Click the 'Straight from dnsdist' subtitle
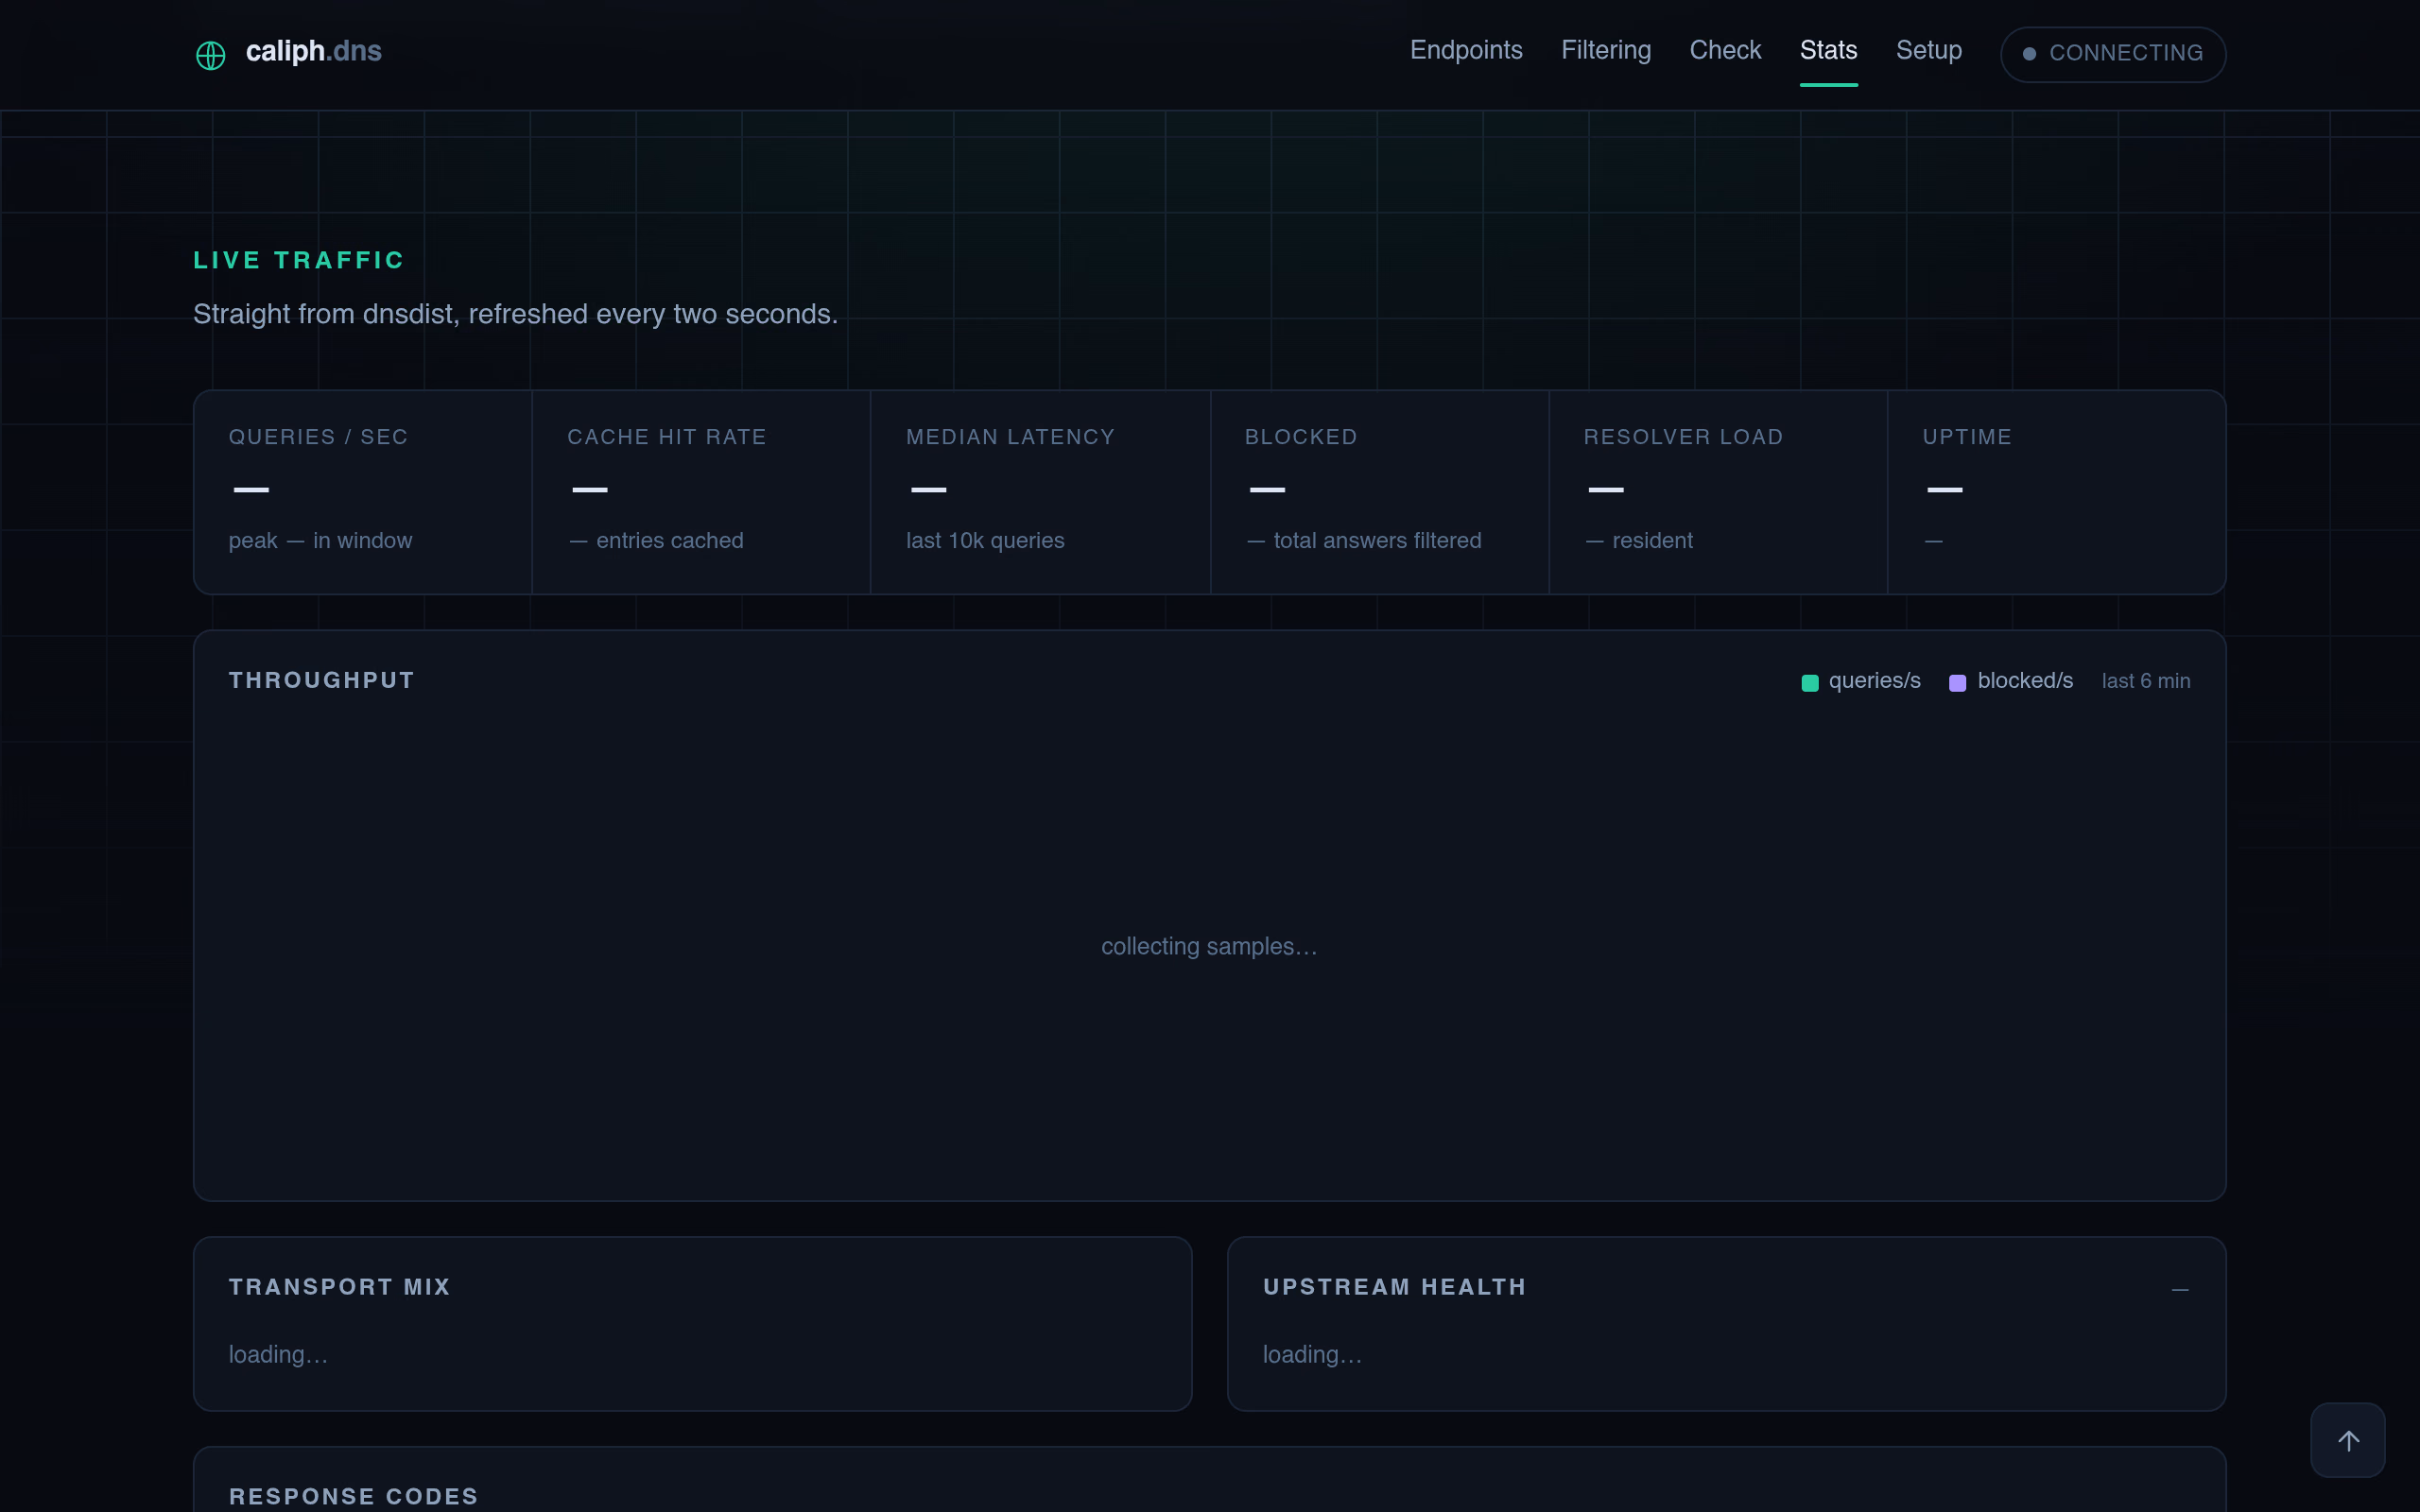The width and height of the screenshot is (2420, 1512). pyautogui.click(x=515, y=314)
